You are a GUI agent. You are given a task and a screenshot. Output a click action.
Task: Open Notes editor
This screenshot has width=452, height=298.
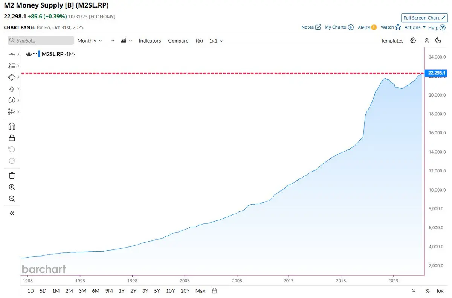(311, 27)
